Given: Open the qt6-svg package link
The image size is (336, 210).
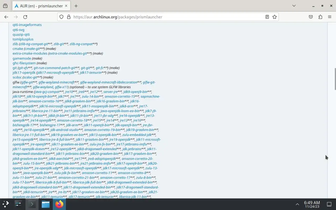Looking at the screenshot, I should click(x=18, y=30).
